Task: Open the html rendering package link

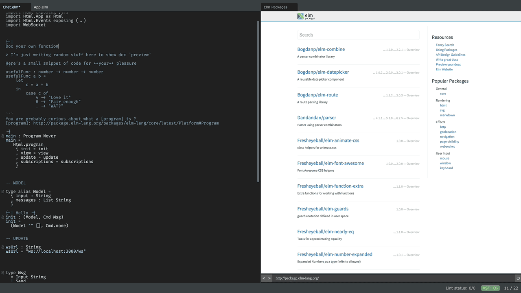Action: coord(443,105)
